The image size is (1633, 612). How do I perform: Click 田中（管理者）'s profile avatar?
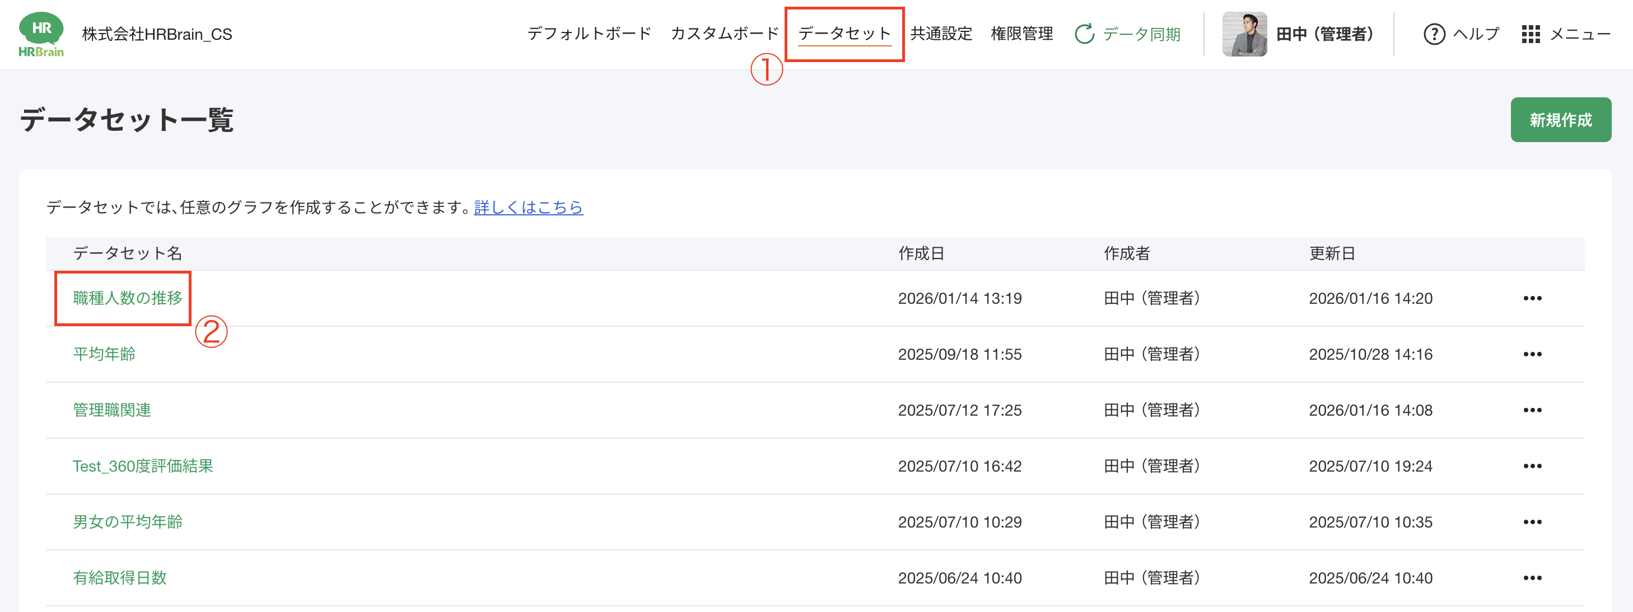point(1244,34)
